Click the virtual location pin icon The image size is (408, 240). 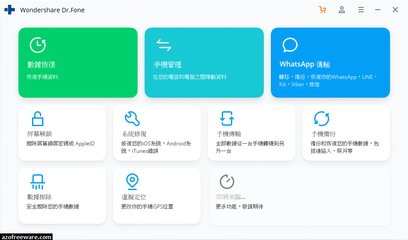pos(132,181)
